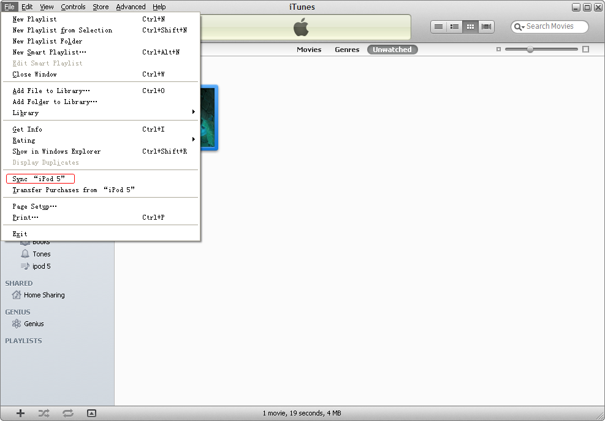Choose Transfer Purchases from "iPod 5"

tap(101, 190)
